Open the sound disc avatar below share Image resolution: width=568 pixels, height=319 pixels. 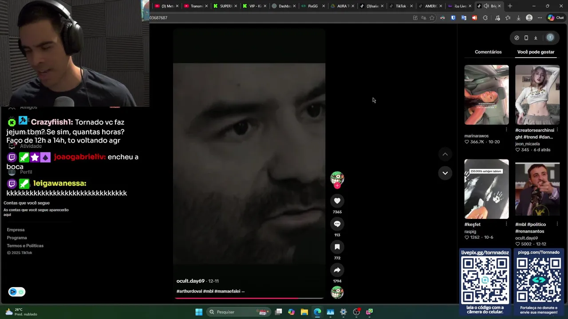337,292
